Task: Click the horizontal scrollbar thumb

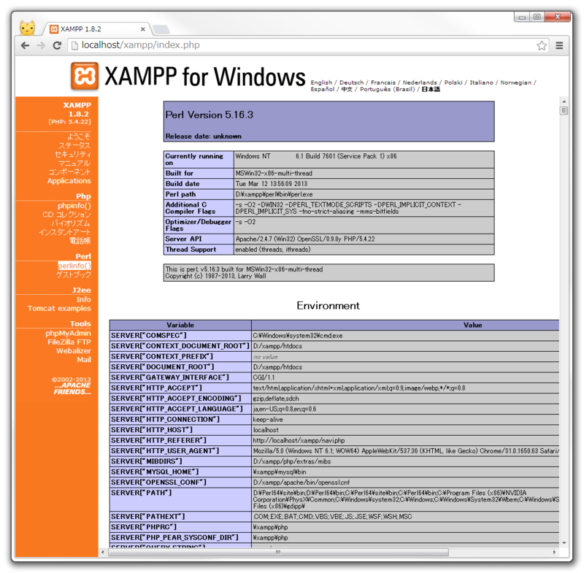Action: click(278, 552)
